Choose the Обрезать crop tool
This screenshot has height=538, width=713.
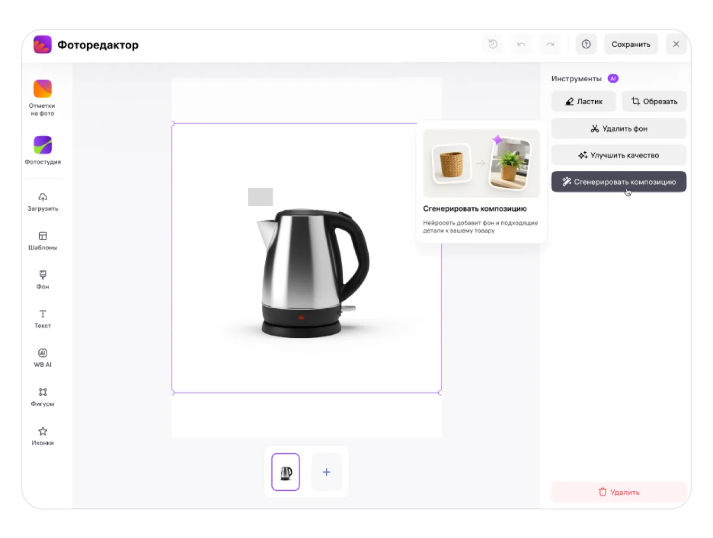coord(654,101)
